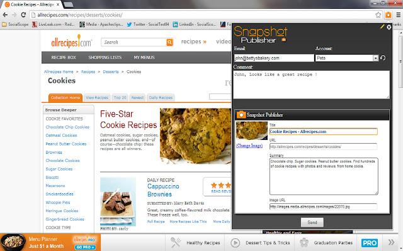Open RECIPE BOX in nav bar
The height and width of the screenshot is (251, 403).
point(64,57)
